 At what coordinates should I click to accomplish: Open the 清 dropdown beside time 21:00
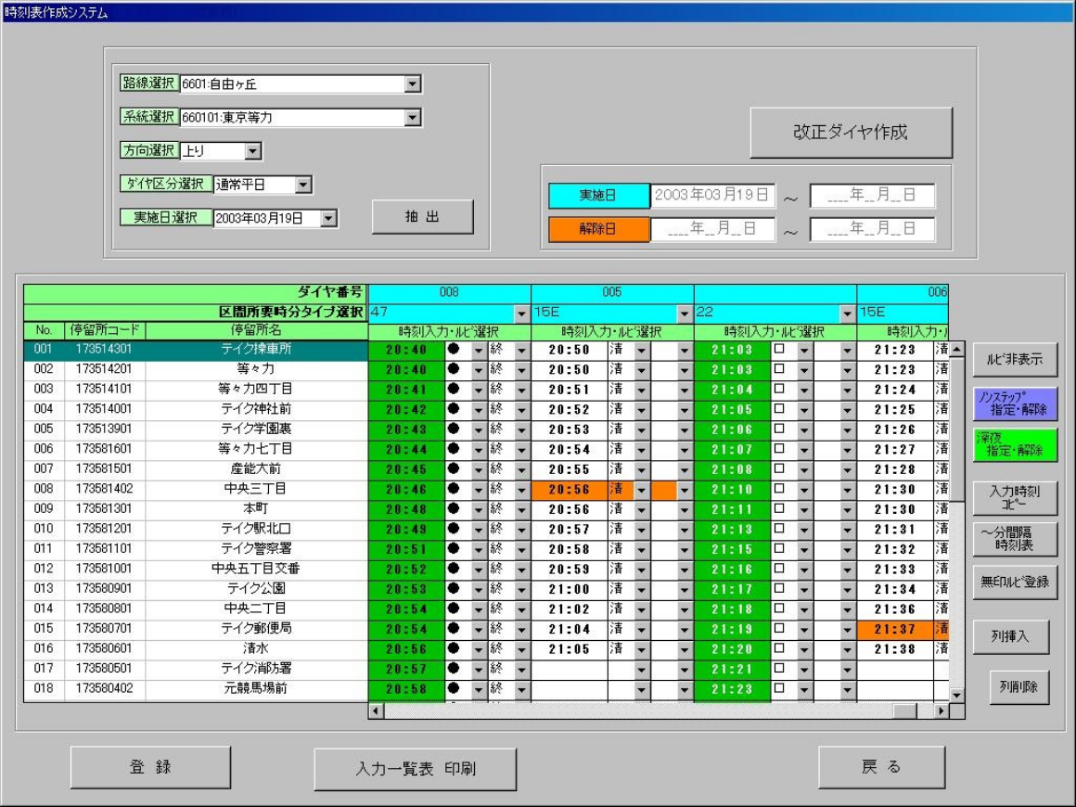click(641, 589)
